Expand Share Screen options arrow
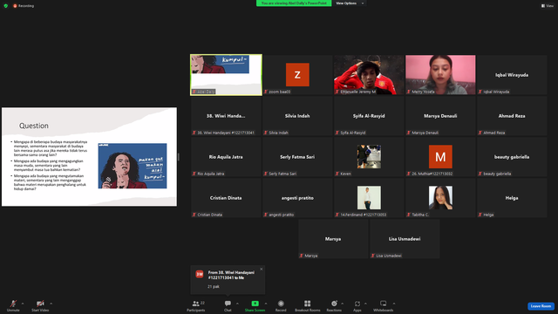The width and height of the screenshot is (558, 314). (x=266, y=304)
